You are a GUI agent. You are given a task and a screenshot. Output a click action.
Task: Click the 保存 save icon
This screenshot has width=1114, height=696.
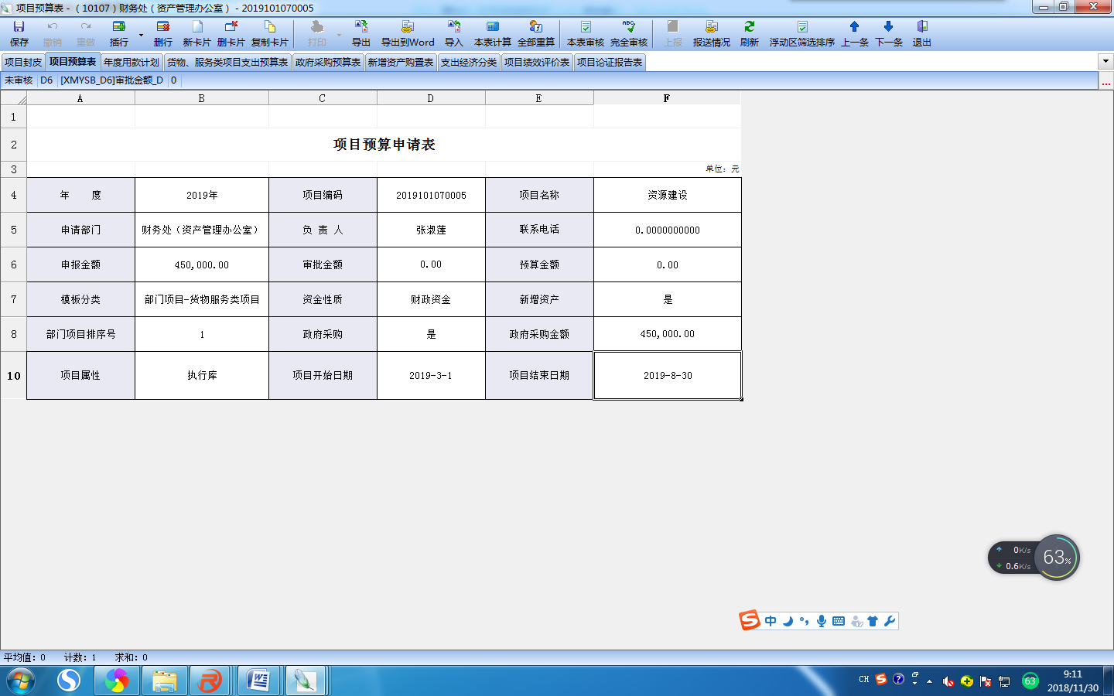point(19,33)
